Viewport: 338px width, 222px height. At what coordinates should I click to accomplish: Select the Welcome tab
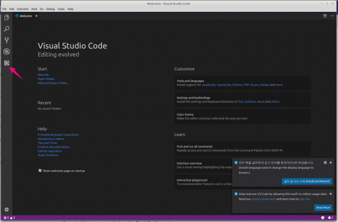pos(26,16)
